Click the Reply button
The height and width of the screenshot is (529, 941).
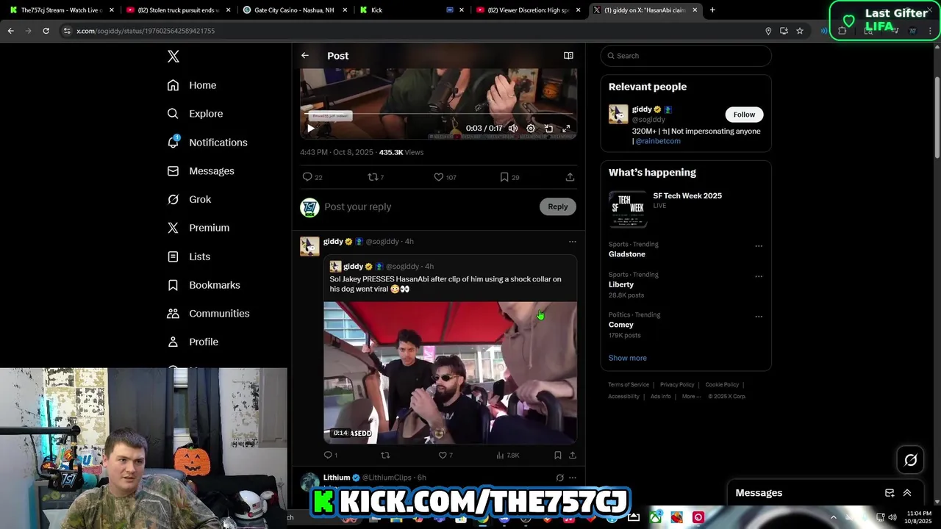(x=558, y=207)
